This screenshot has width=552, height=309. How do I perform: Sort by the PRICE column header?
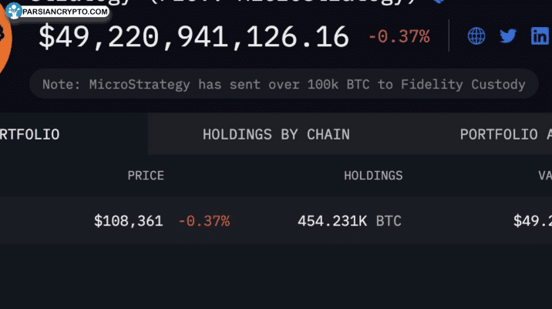coord(146,176)
